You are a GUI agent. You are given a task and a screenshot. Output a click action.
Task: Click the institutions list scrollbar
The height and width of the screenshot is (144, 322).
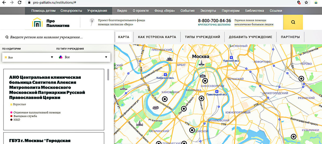tap(108, 75)
